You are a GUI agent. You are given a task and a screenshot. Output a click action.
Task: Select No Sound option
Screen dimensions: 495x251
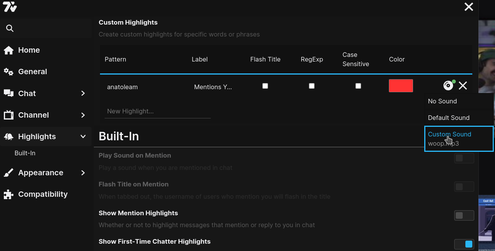point(458,101)
